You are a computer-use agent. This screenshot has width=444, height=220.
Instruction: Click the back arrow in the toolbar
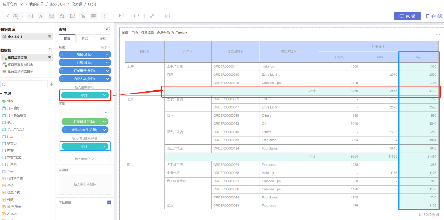(8, 16)
